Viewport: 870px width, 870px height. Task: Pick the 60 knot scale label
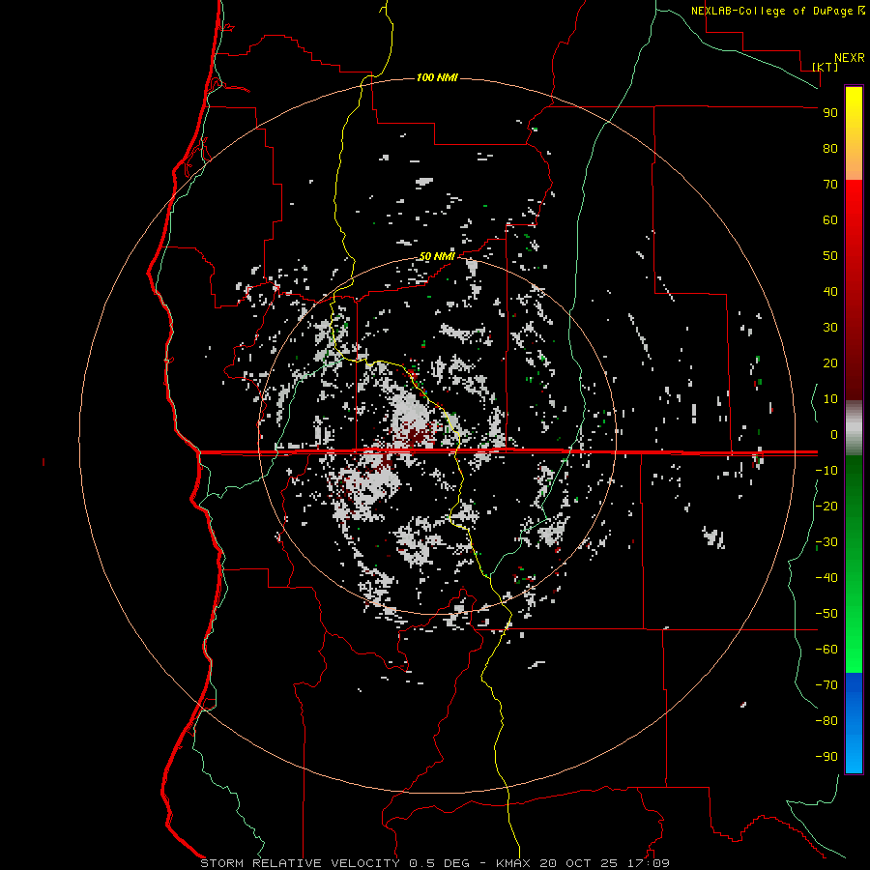tap(830, 219)
